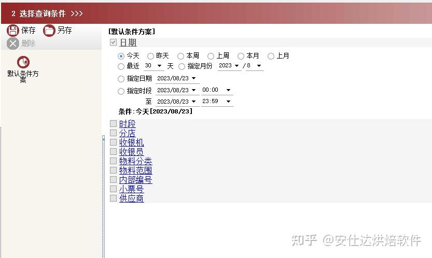Enable the 小票号 checkbox
This screenshot has height=258, width=432.
point(113,189)
